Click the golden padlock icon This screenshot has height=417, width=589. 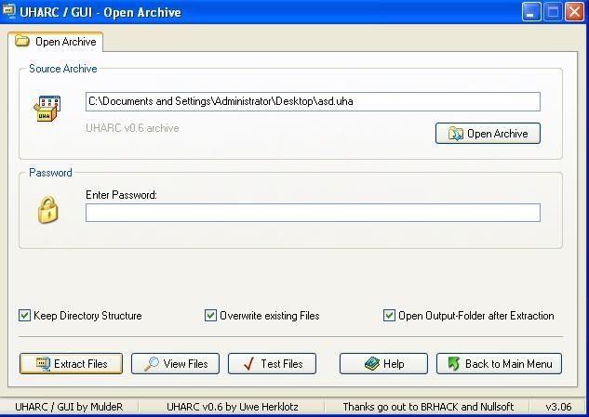click(x=48, y=210)
